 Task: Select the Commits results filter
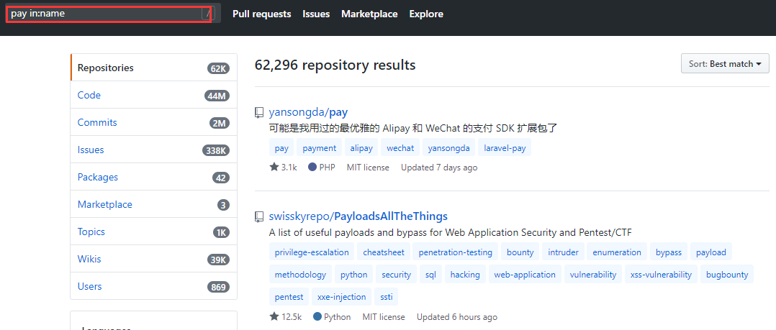154,122
